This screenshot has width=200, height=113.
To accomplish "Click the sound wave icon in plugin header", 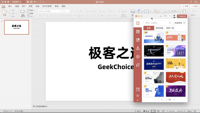I will 161,16.
